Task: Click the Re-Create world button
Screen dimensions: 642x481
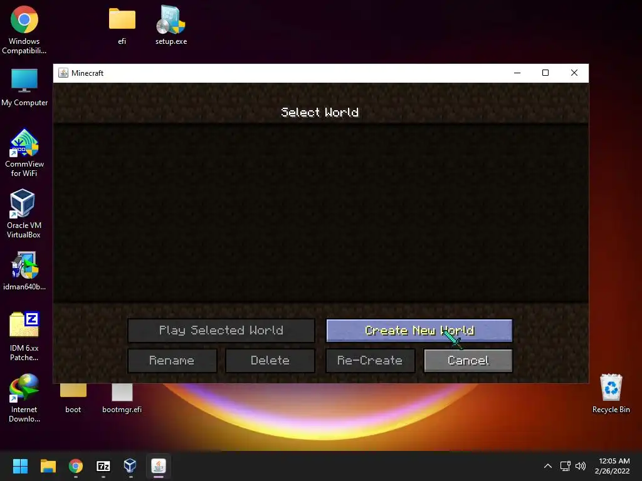Action: 370,360
